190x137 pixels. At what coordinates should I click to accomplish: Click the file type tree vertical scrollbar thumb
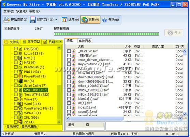click(x=59, y=103)
